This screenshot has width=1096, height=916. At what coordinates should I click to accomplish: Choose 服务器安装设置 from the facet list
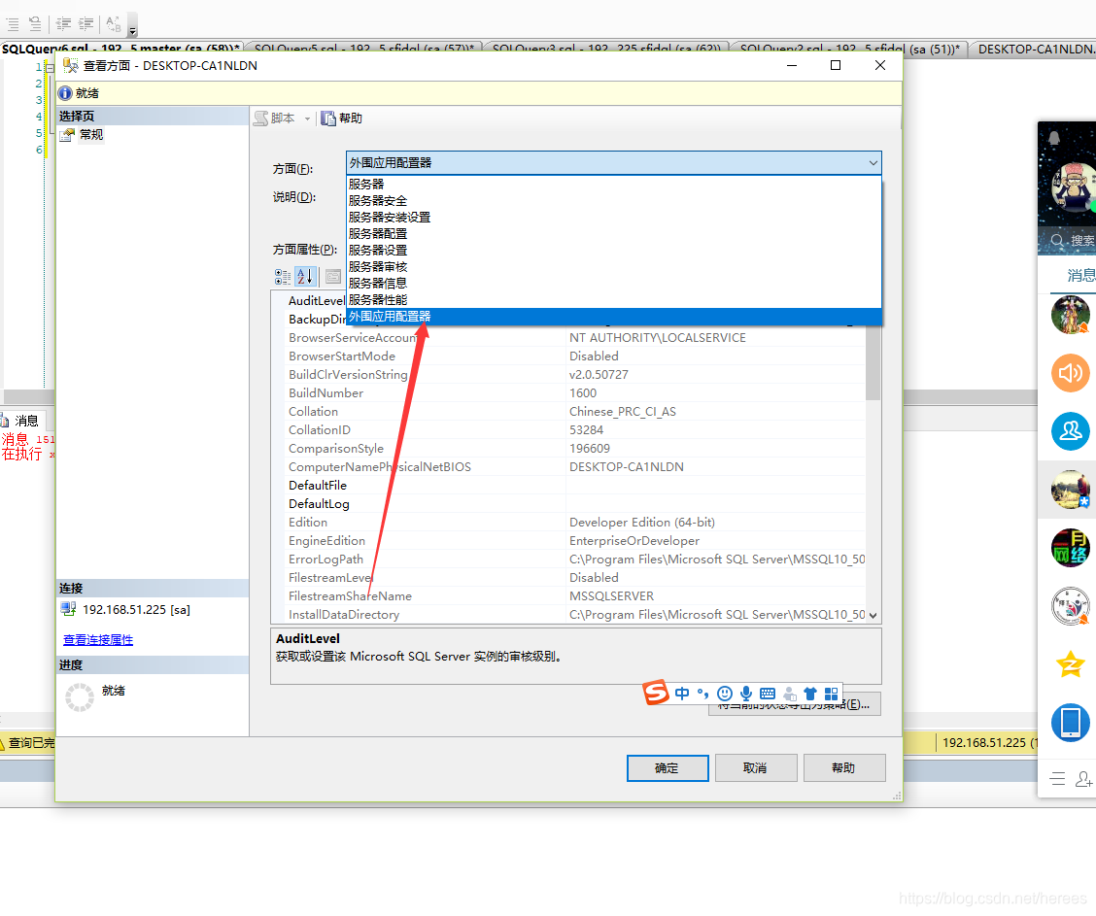(x=613, y=218)
